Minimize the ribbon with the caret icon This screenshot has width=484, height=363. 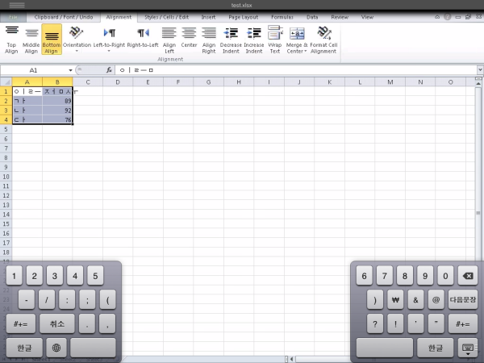(x=437, y=17)
